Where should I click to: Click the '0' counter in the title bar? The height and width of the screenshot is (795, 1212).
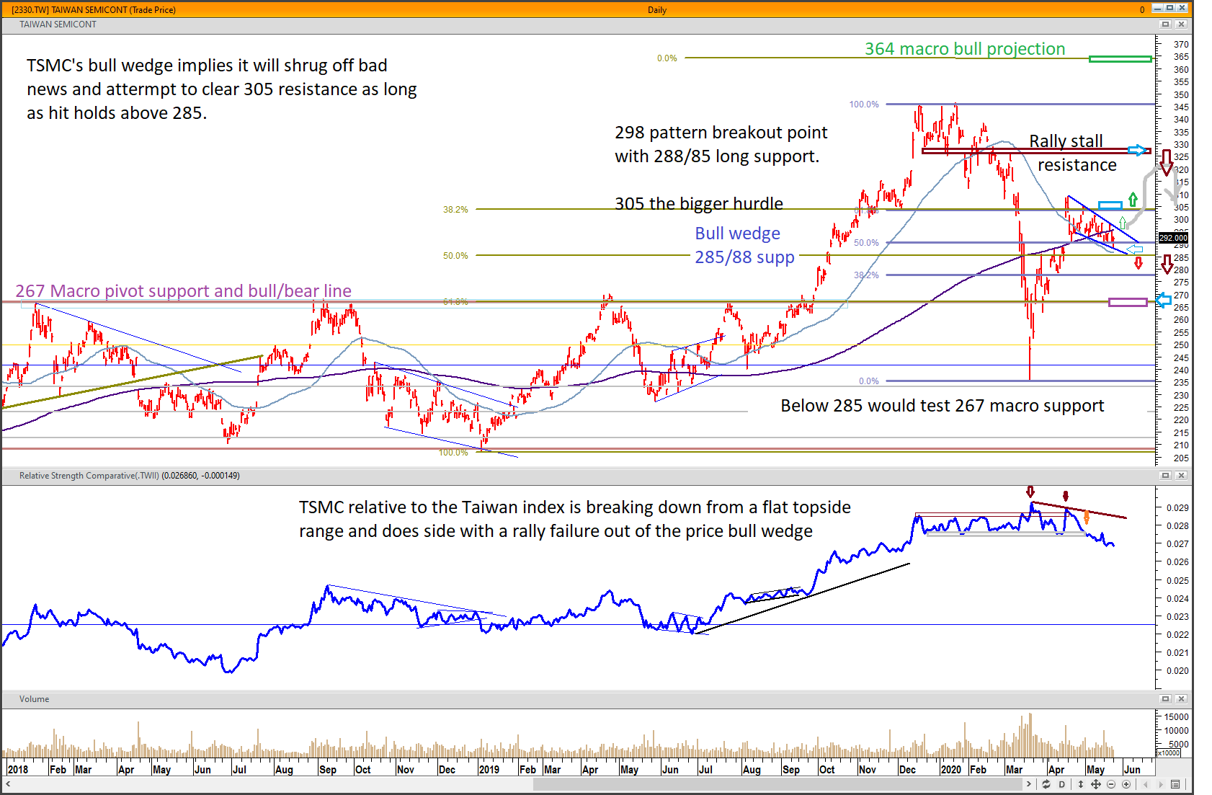pos(1142,10)
